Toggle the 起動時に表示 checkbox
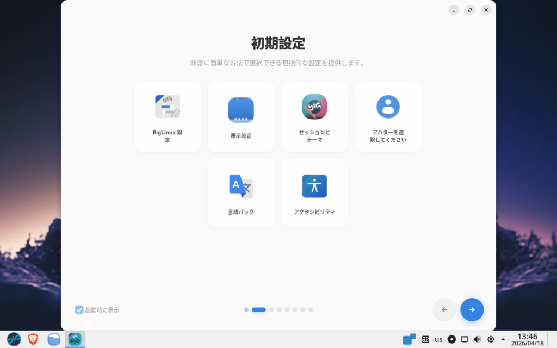This screenshot has height=348, width=557. pyautogui.click(x=79, y=310)
